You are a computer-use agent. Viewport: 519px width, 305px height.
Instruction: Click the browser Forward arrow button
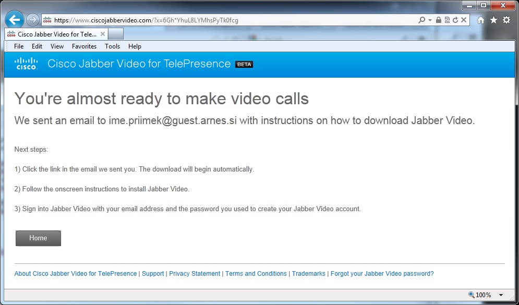tap(32, 20)
